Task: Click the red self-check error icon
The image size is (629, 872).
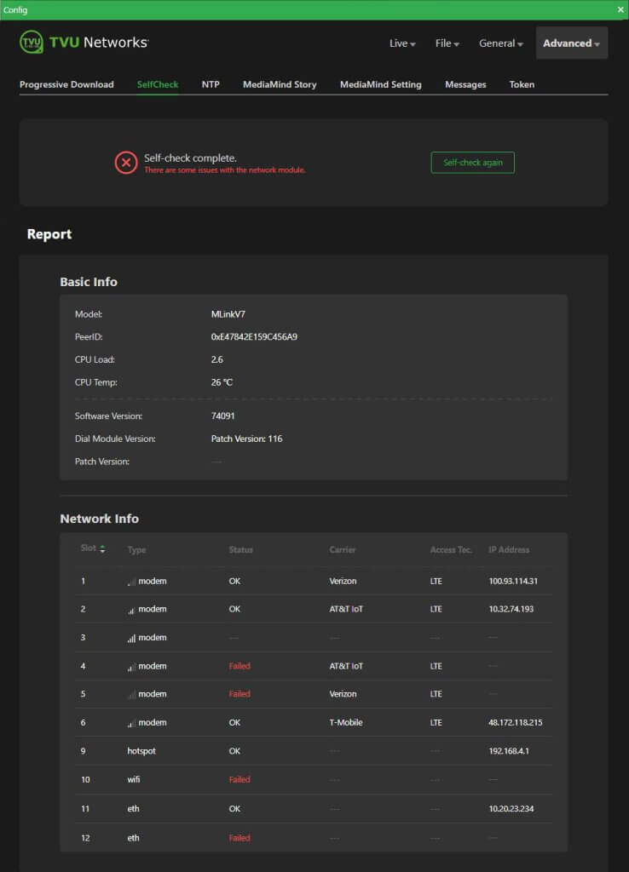Action: coord(126,163)
